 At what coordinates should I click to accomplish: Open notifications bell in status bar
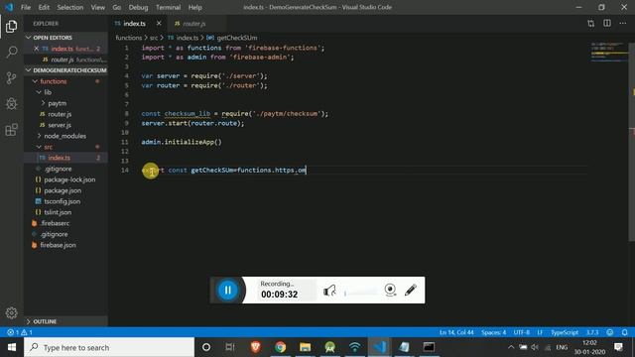pyautogui.click(x=624, y=332)
